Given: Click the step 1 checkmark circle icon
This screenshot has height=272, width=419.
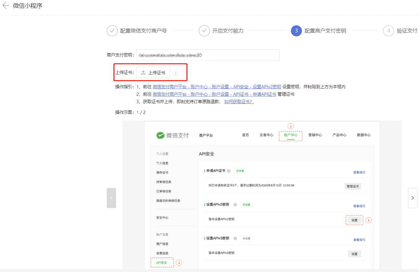Looking at the screenshot, I should (112, 31).
